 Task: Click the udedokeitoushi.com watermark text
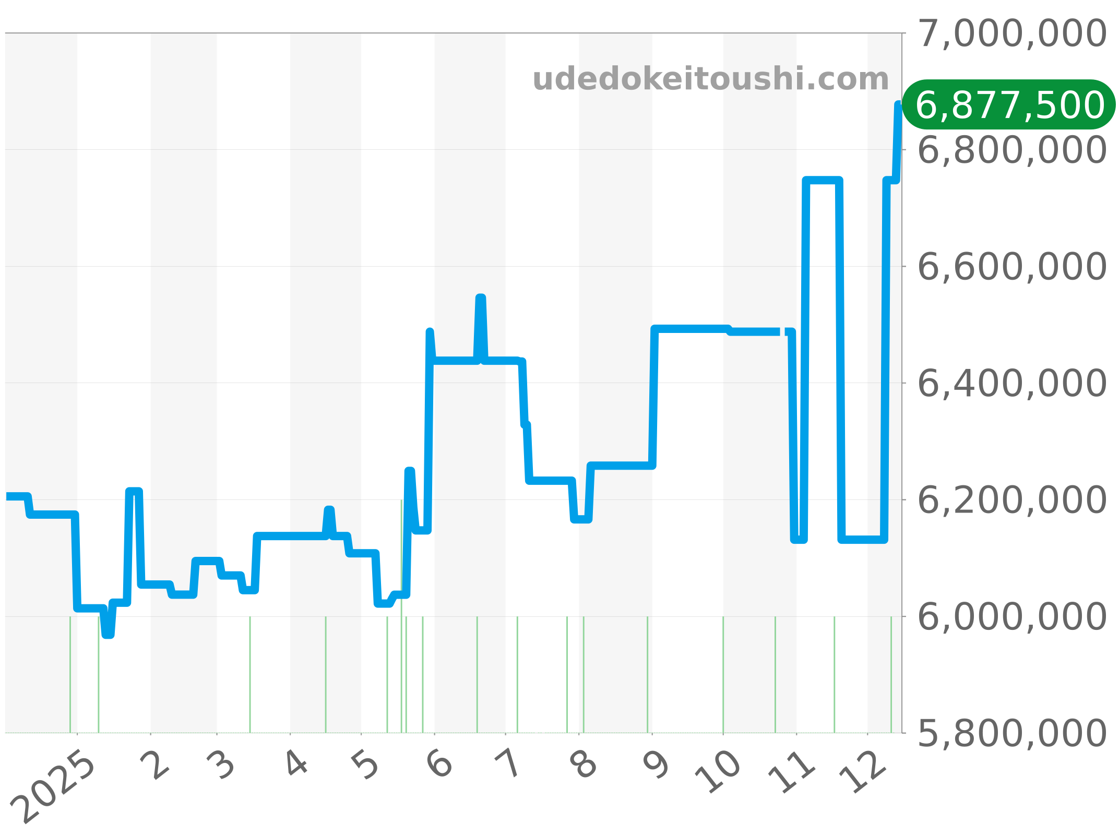pyautogui.click(x=710, y=79)
